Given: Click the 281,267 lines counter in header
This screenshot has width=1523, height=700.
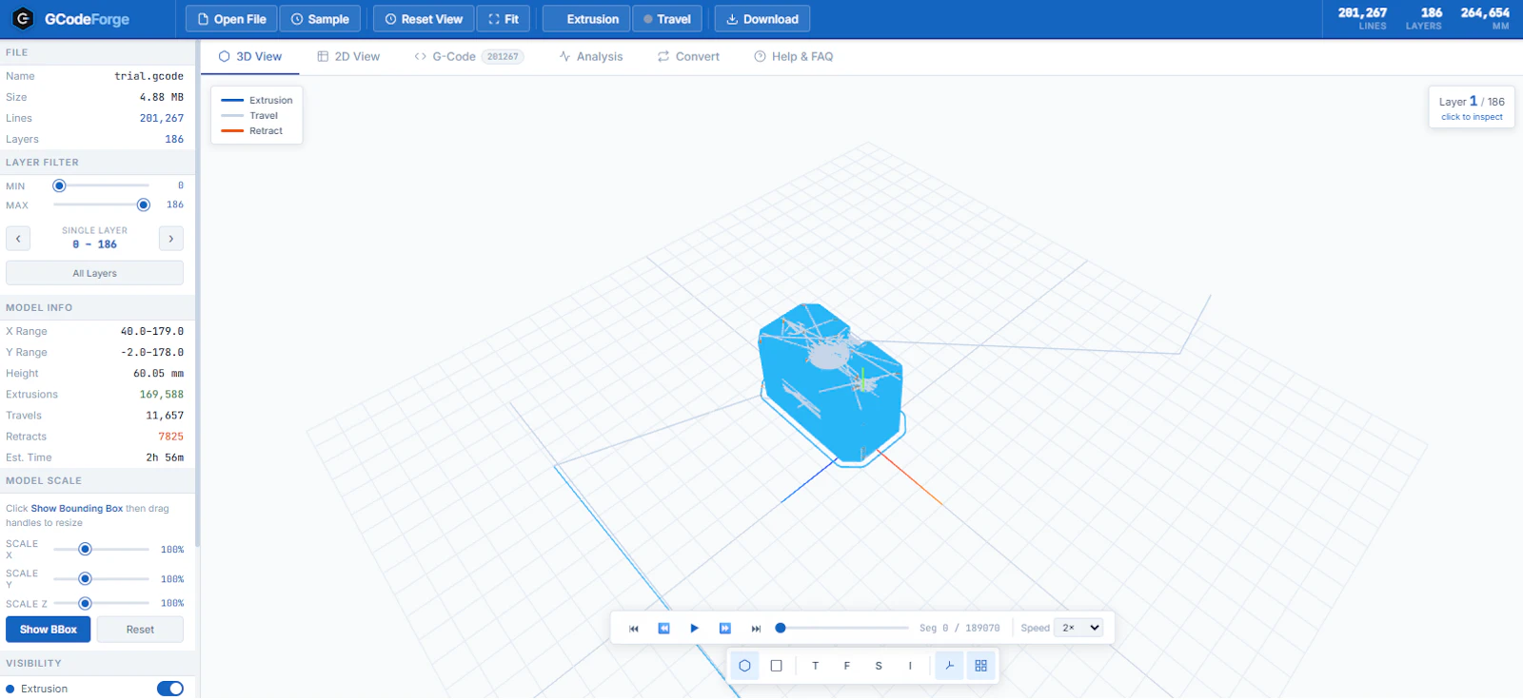Looking at the screenshot, I should pyautogui.click(x=1362, y=18).
